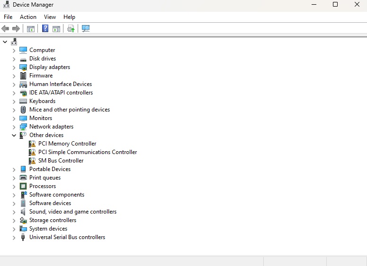367x266 pixels.
Task: Click the Help toolbar icon
Action: coord(45,28)
